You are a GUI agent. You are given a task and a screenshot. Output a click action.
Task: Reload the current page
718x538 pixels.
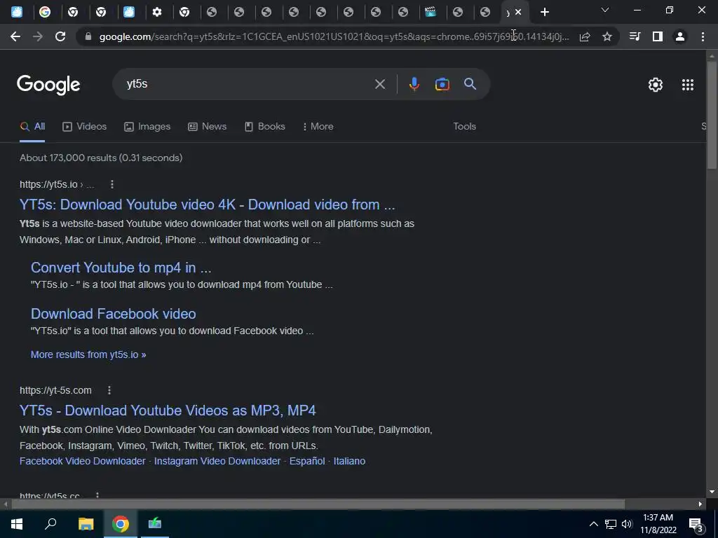tap(60, 36)
